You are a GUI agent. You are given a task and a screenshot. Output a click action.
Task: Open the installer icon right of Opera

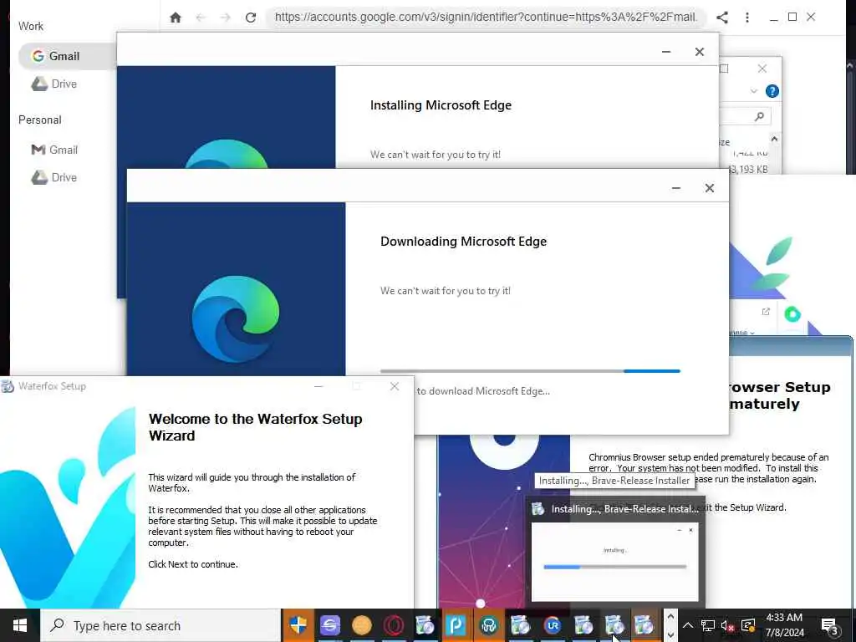tap(425, 625)
